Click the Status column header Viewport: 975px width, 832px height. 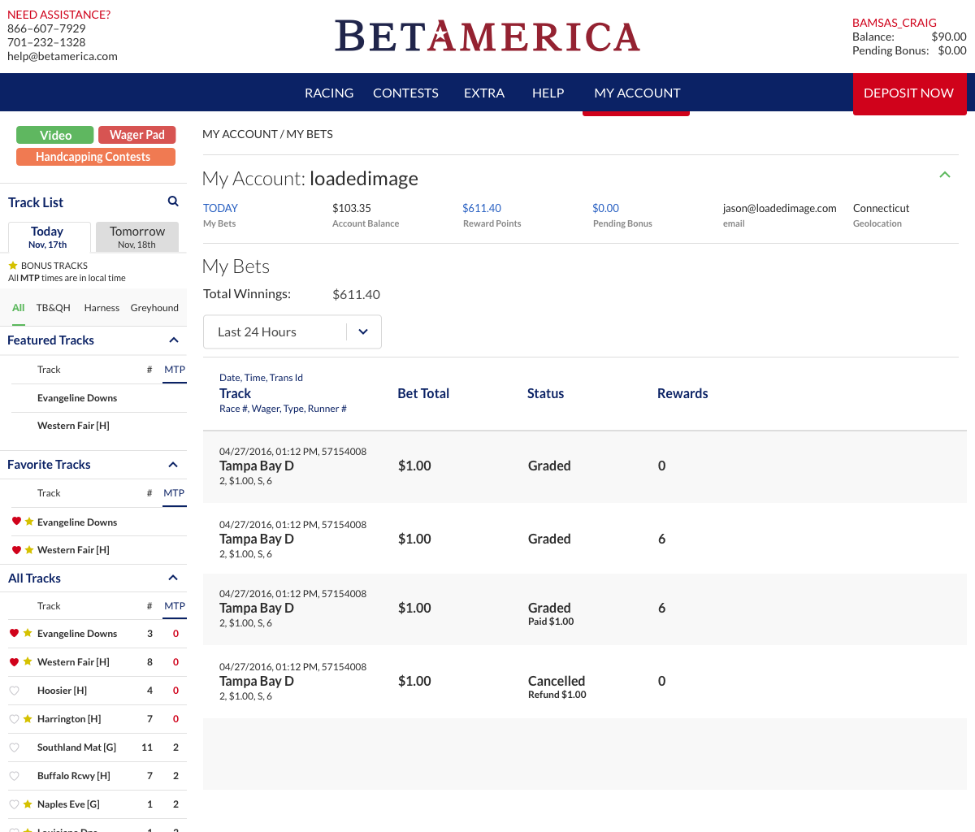[x=545, y=393]
